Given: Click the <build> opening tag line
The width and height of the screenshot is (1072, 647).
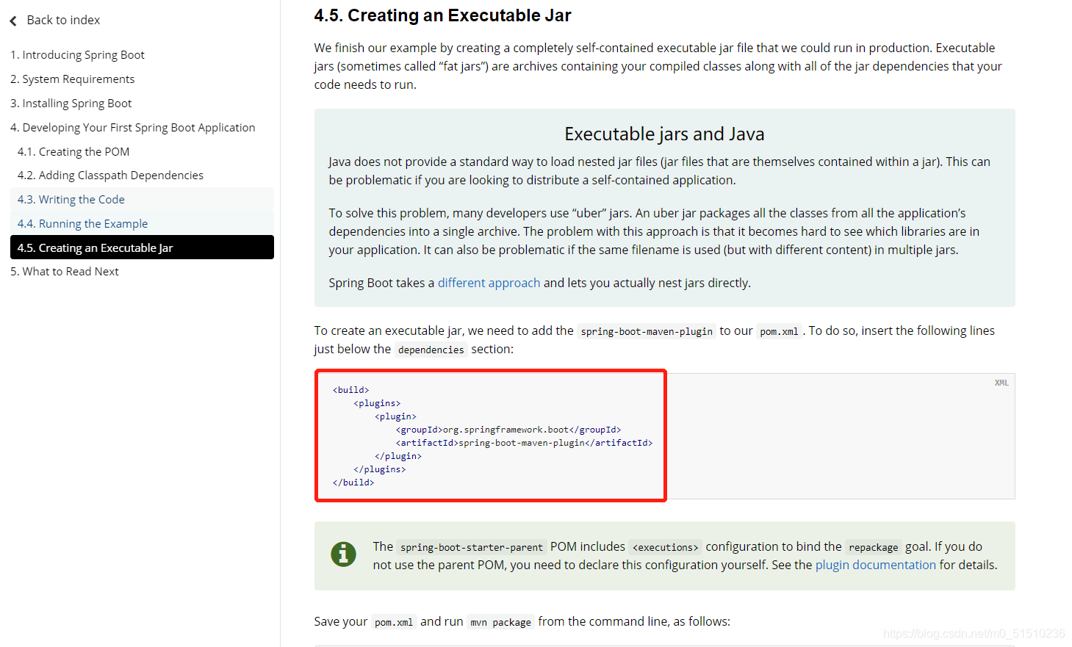Looking at the screenshot, I should (350, 390).
